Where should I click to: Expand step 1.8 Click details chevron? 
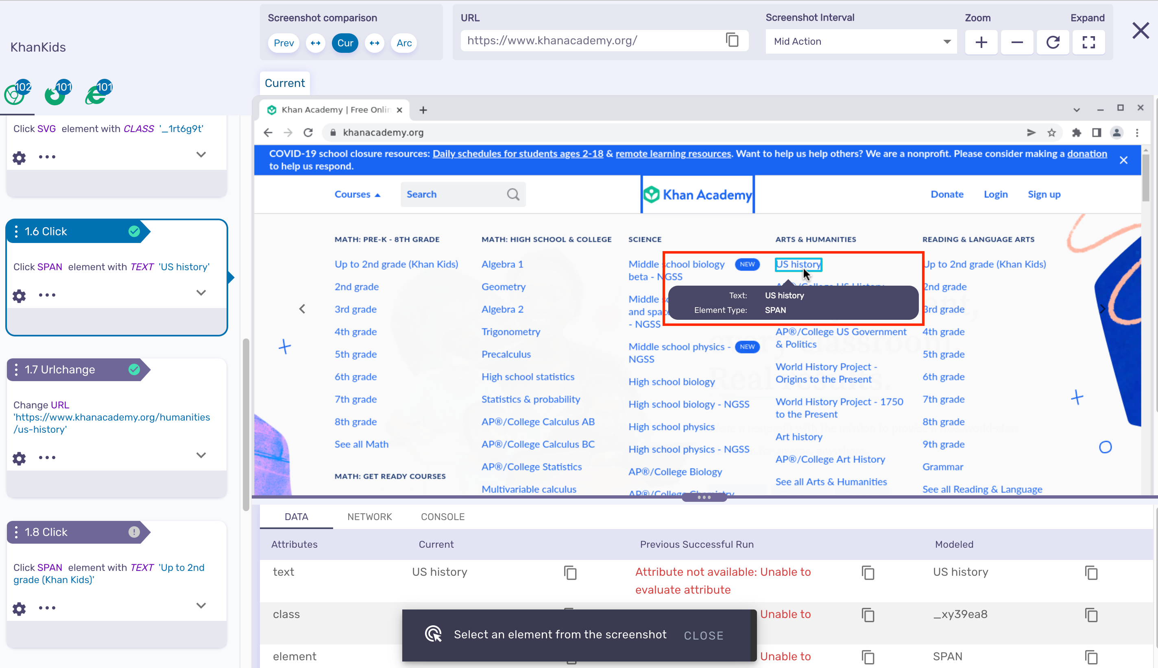(201, 605)
